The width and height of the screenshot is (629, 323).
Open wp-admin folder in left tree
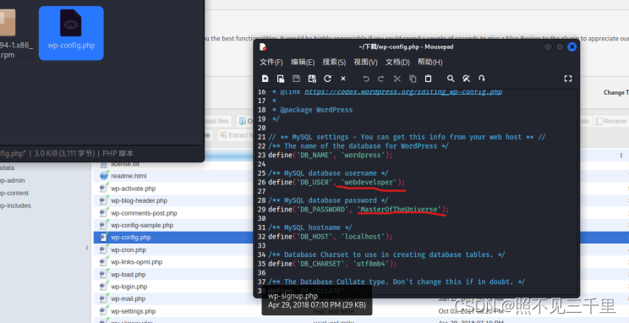[12, 181]
